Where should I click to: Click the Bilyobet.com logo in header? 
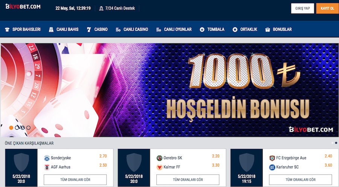click(23, 6)
